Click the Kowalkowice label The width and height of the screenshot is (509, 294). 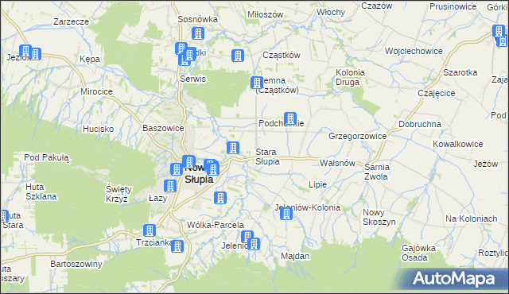coord(458,145)
